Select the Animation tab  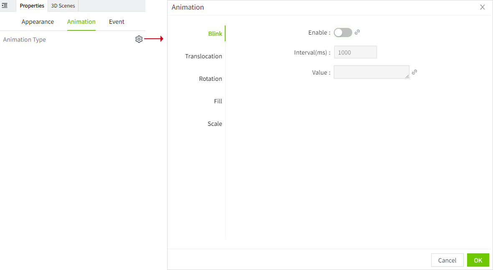81,22
